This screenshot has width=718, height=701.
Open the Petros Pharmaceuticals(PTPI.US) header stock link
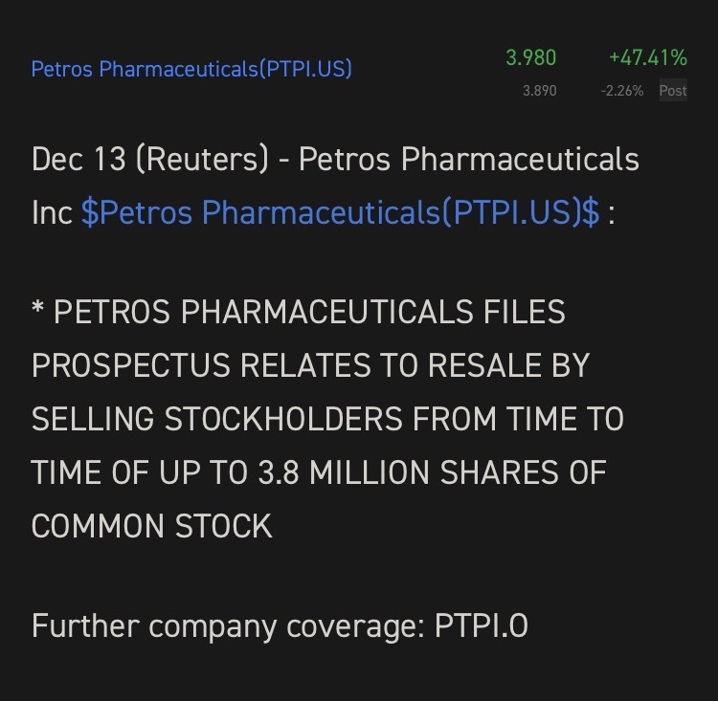tap(191, 69)
